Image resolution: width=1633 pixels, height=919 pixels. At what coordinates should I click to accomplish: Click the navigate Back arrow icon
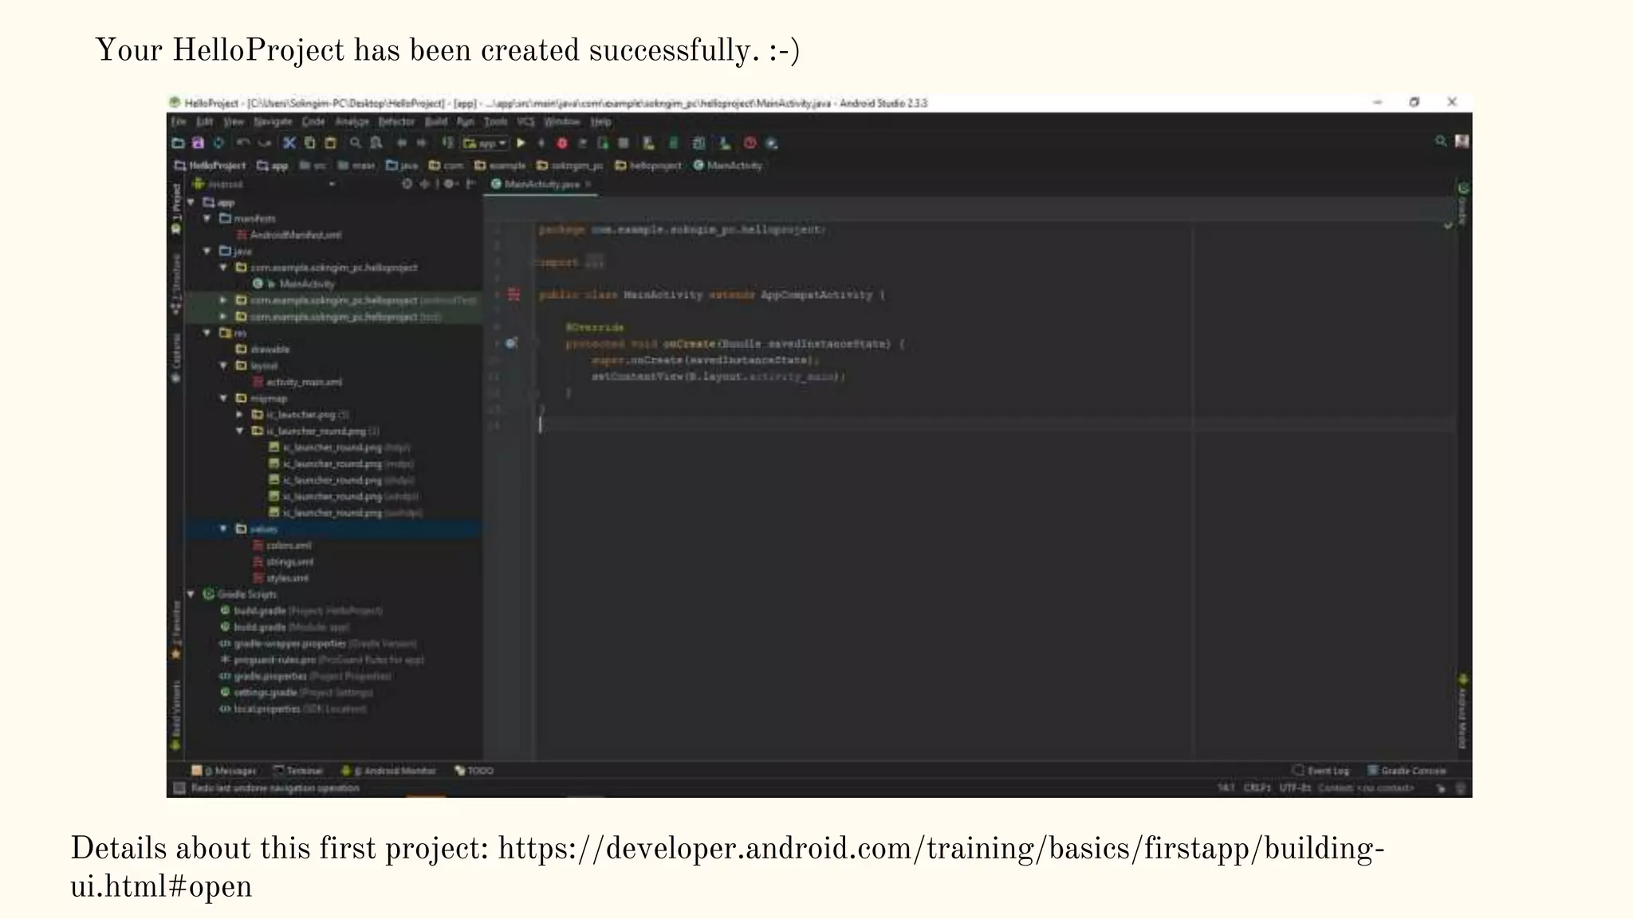click(401, 144)
